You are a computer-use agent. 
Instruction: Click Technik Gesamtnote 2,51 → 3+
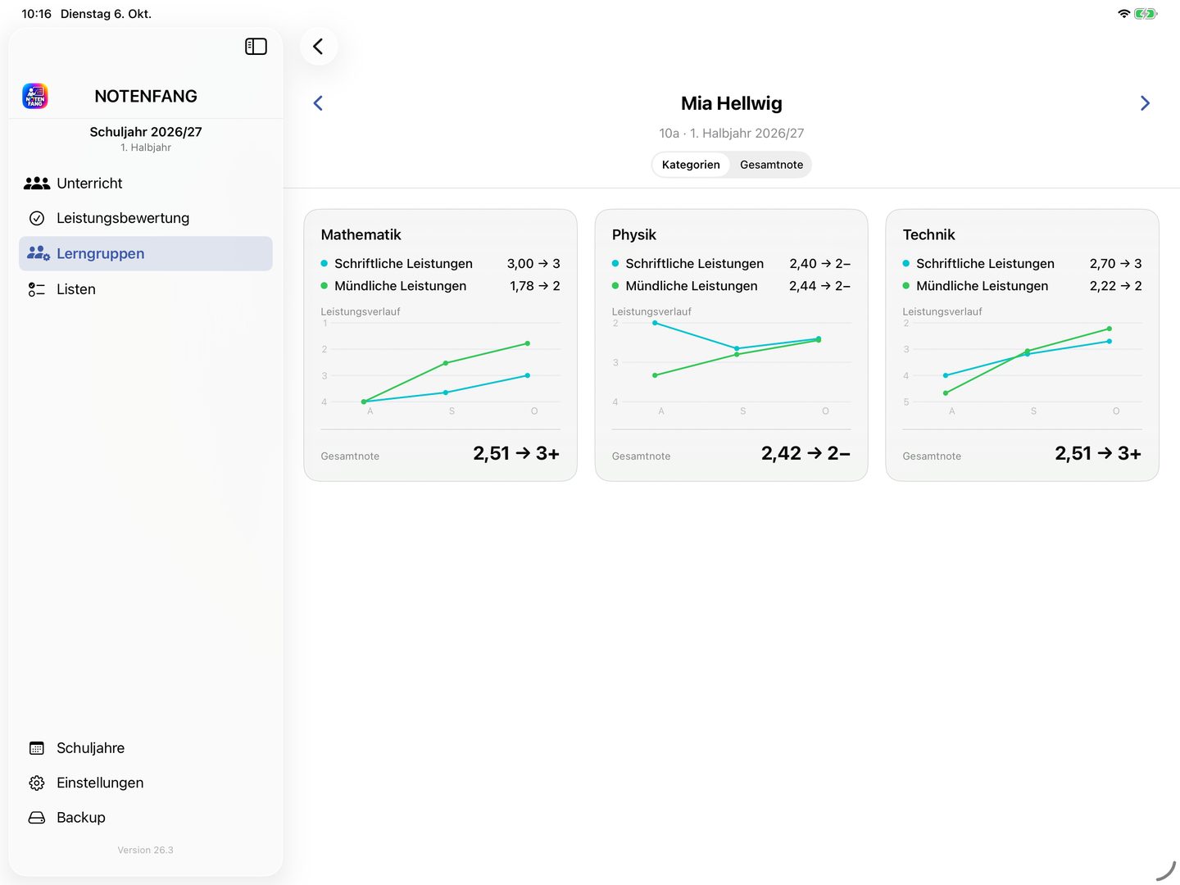point(1098,453)
